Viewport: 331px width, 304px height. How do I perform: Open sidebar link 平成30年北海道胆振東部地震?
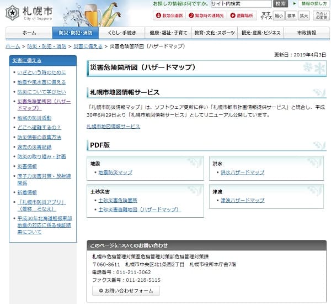click(x=45, y=225)
